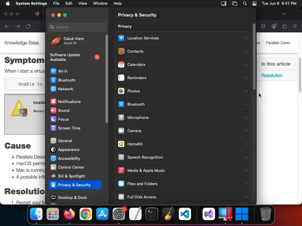Open Control Center in the menu bar
This screenshot has height=226, width=302.
coord(255,4)
